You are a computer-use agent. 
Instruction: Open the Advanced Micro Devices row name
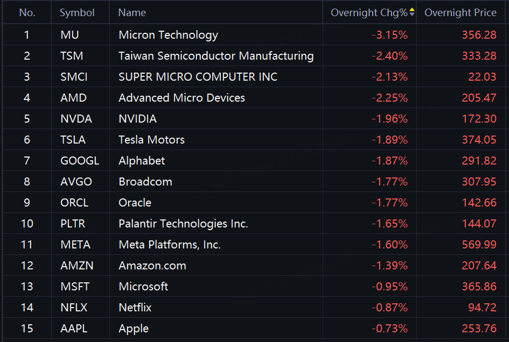[182, 98]
